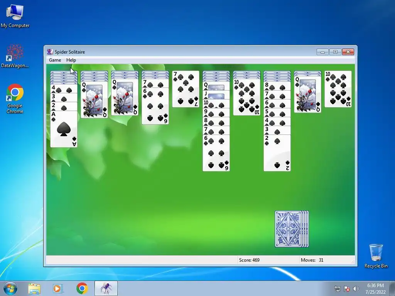Select the 5 of spades in eighth column
Image resolution: width=395 pixels, height=296 pixels.
click(277, 113)
